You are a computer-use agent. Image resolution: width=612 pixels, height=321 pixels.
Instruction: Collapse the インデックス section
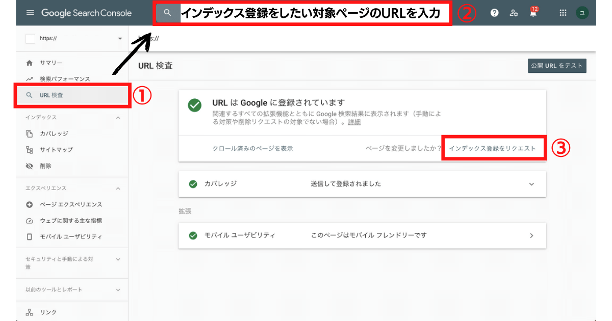pos(118,118)
